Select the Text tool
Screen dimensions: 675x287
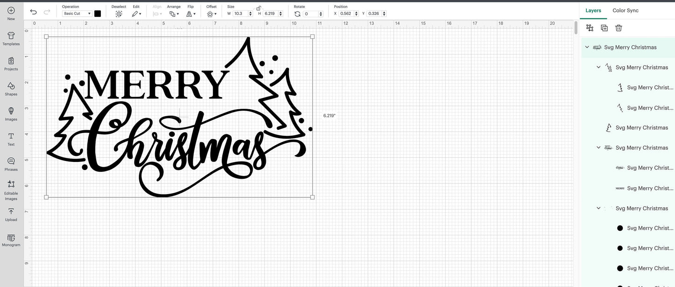click(x=11, y=139)
